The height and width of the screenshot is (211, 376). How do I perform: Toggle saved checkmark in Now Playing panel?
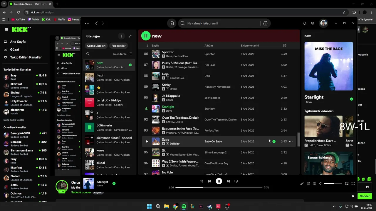click(x=351, y=99)
